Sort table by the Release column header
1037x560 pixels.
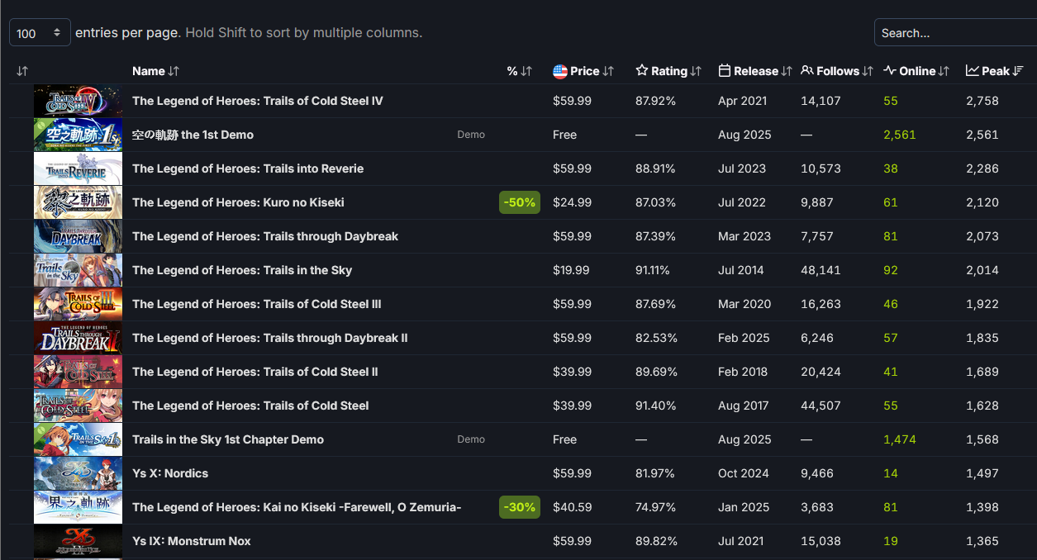(756, 71)
